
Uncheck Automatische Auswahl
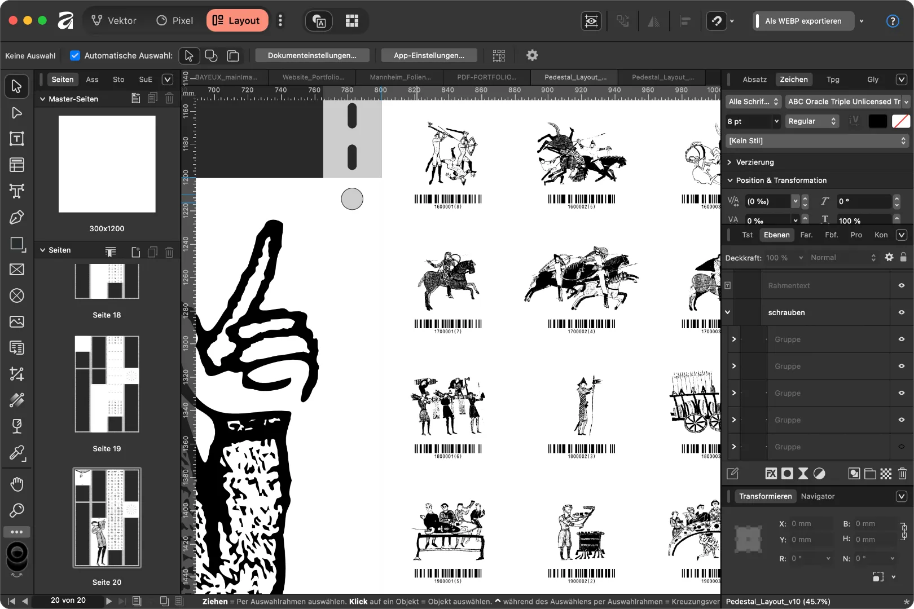[x=74, y=55]
